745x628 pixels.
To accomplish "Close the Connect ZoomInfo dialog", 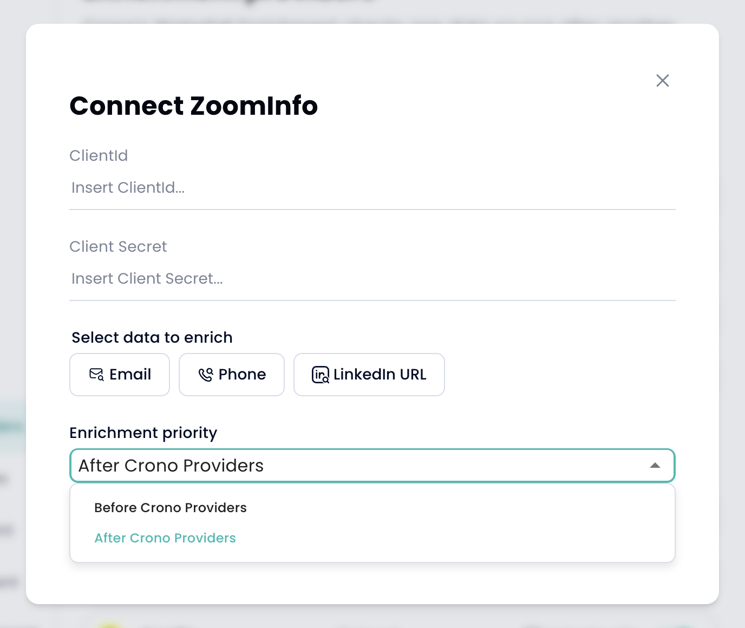I will (662, 81).
